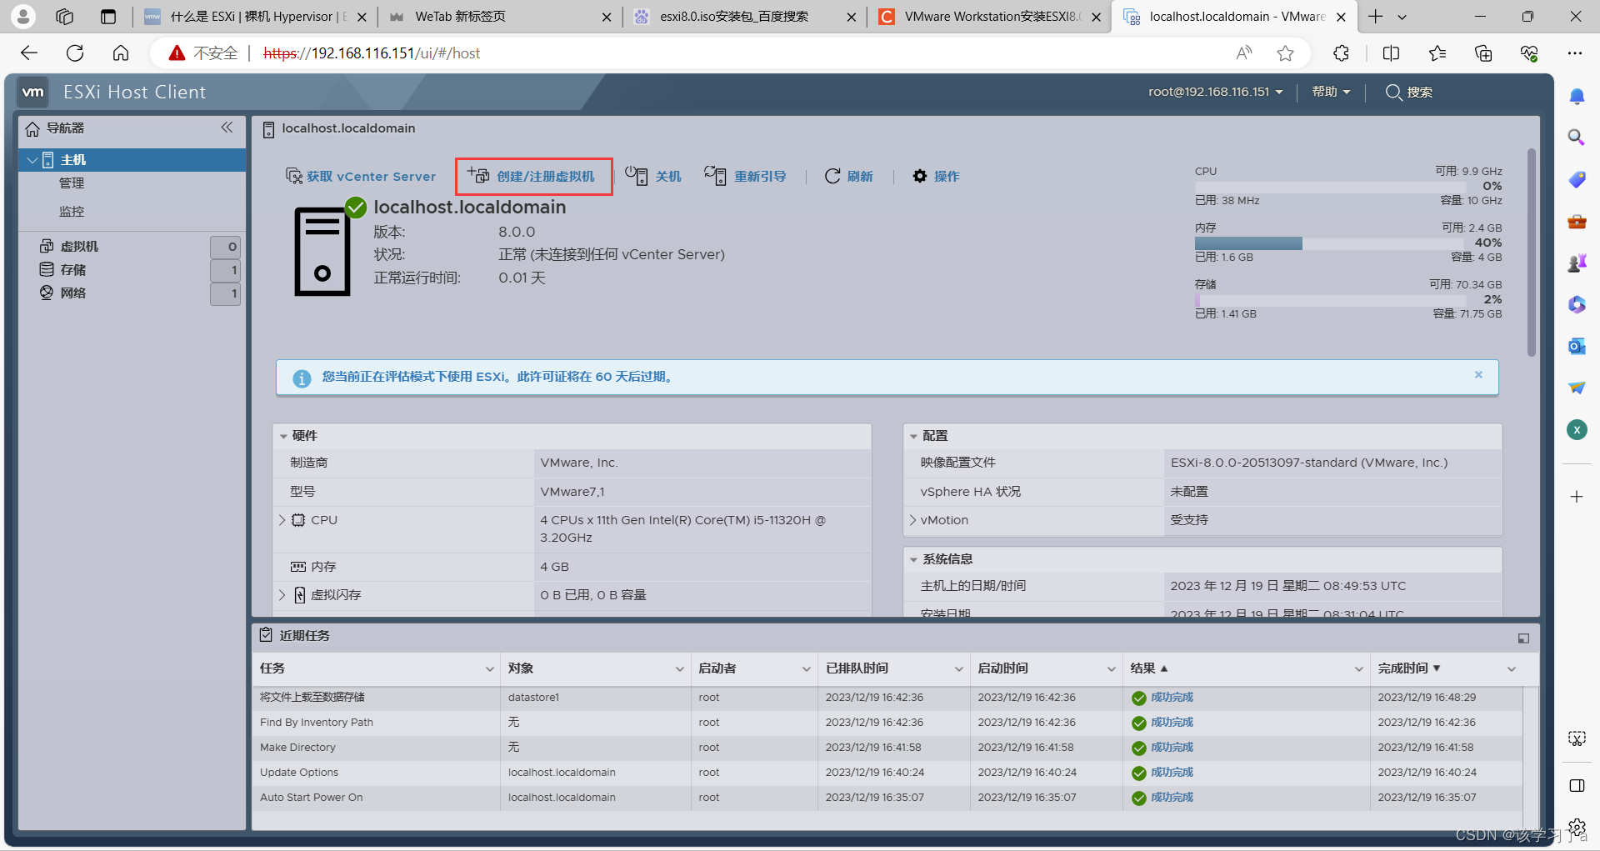Open the browser Extensions puzzle icon
1600x851 pixels.
[1341, 53]
